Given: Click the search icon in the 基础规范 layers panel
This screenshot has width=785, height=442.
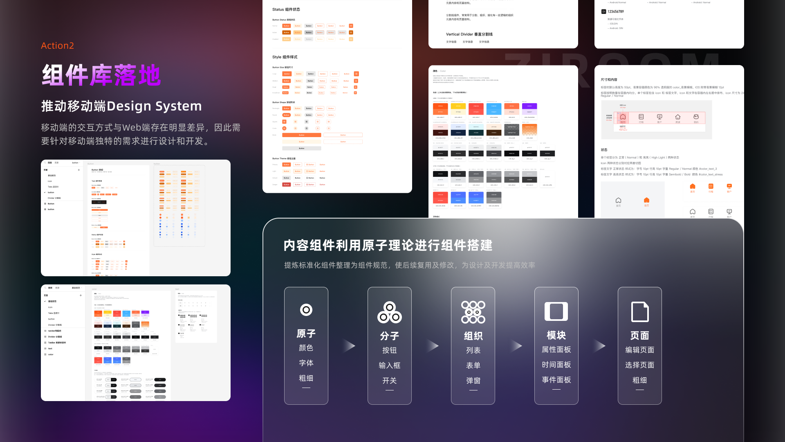Looking at the screenshot, I should pyautogui.click(x=45, y=288).
